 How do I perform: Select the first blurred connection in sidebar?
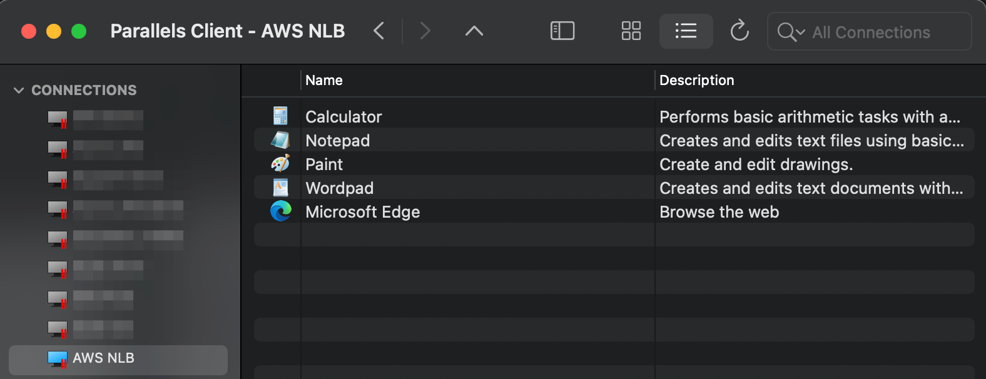(108, 119)
